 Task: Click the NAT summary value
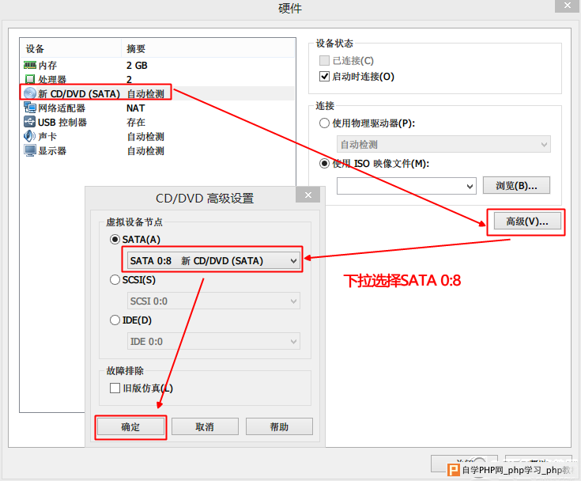135,108
